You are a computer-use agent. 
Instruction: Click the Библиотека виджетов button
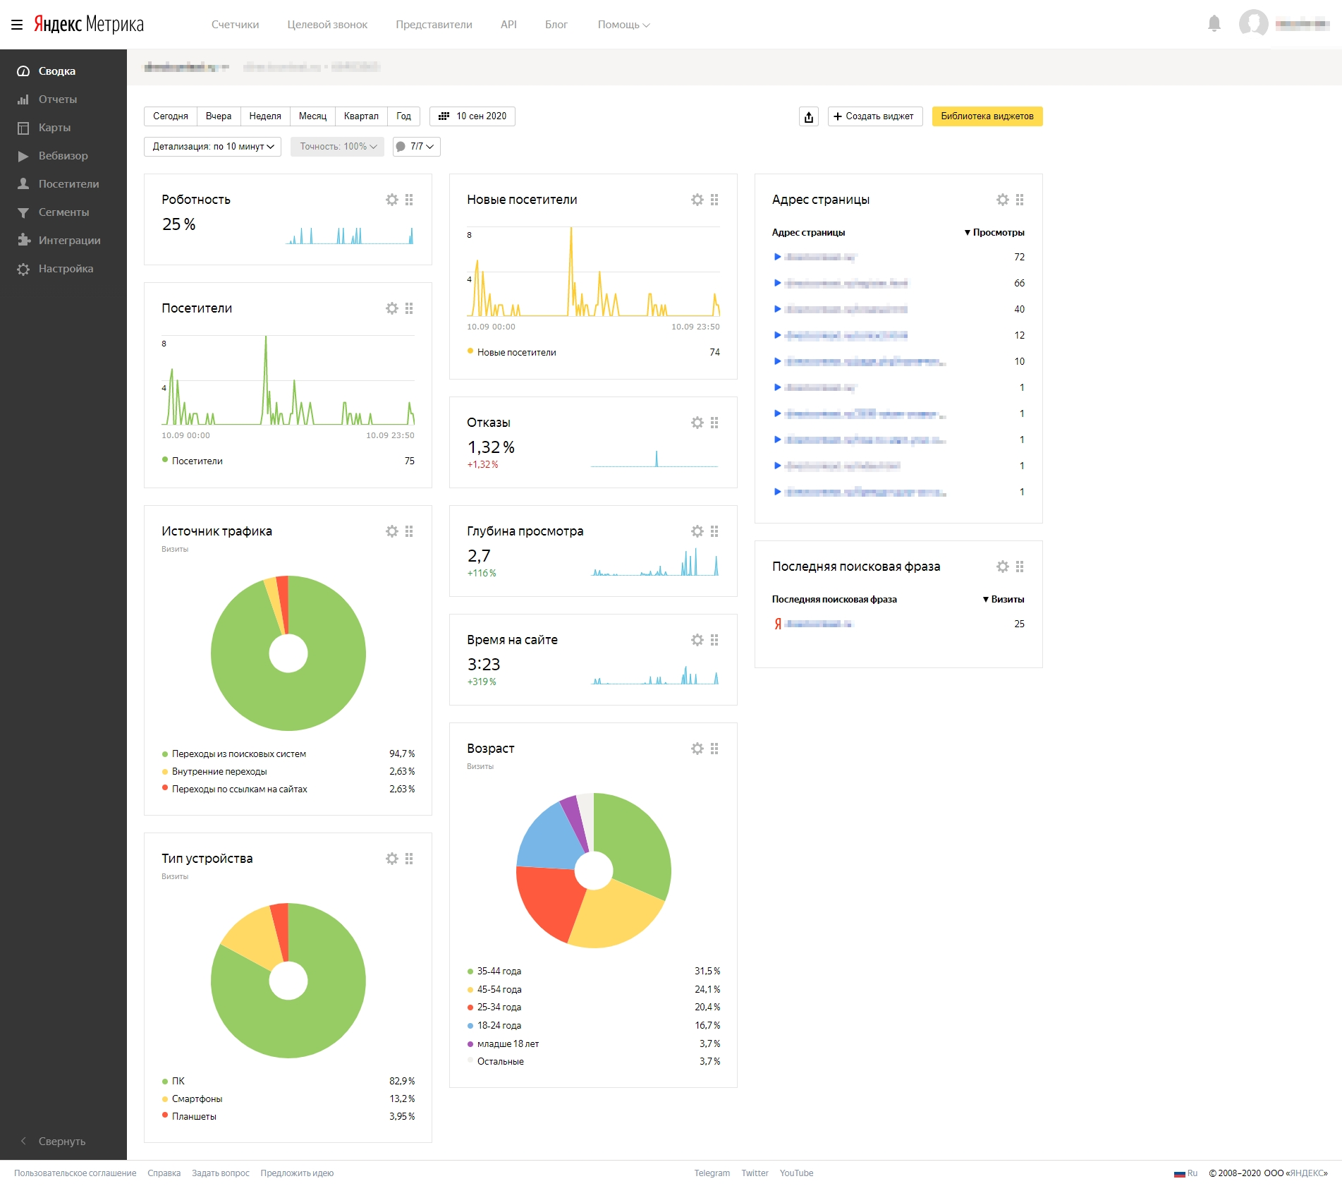987,116
